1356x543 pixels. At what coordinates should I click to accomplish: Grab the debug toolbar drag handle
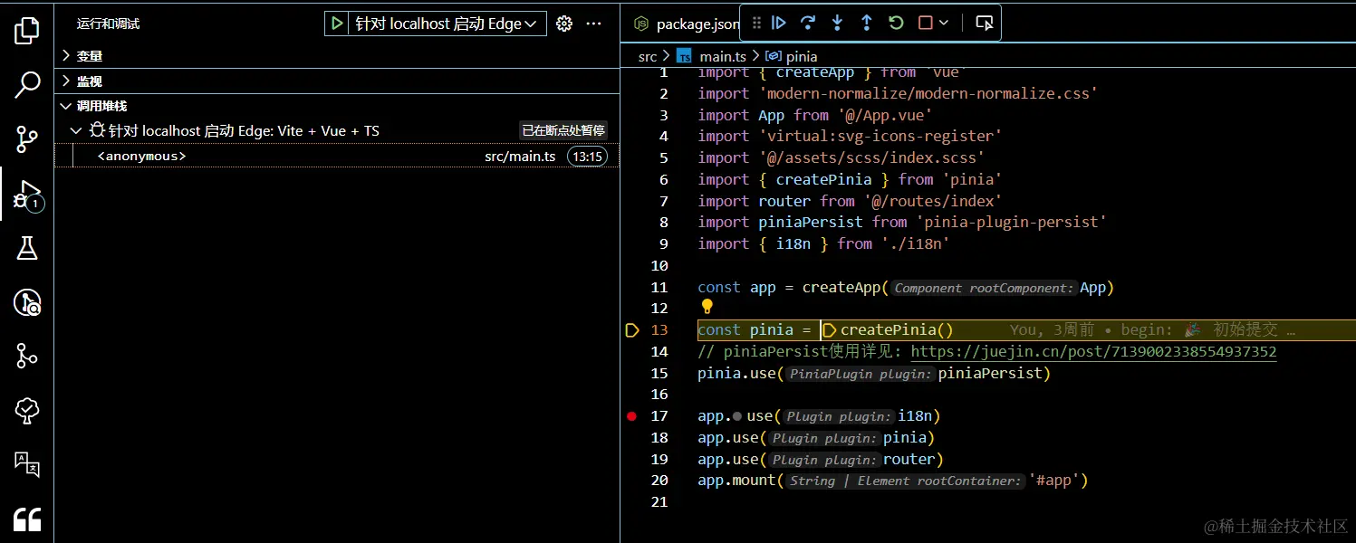point(757,23)
